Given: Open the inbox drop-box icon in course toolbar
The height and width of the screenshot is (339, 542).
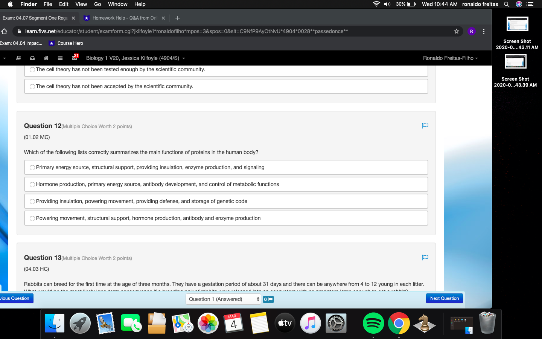Looking at the screenshot, I should pos(32,58).
